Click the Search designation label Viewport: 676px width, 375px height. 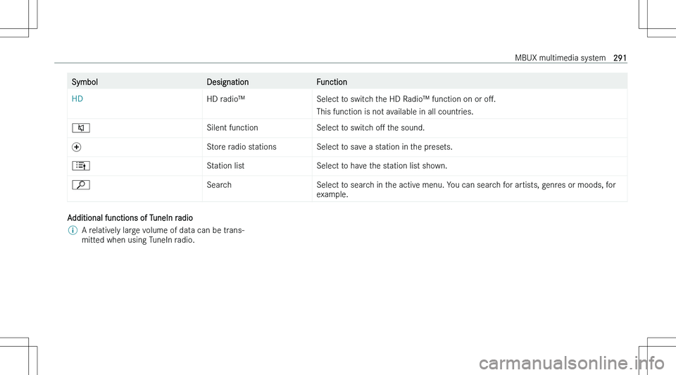pos(219,185)
